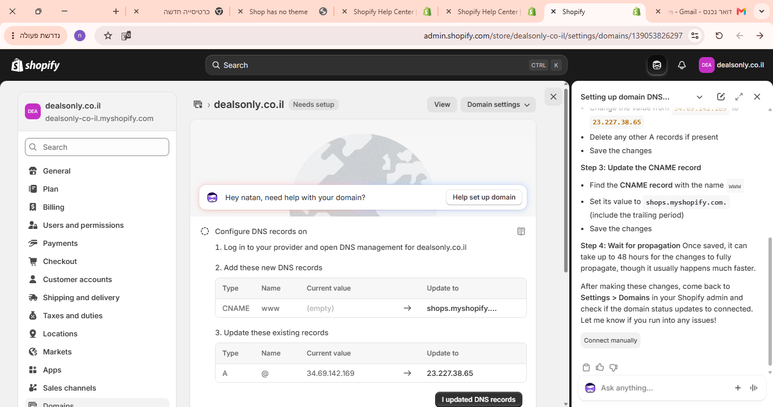Open Shipping and delivery settings
Screen dimensions: 773x407
pos(97,297)
